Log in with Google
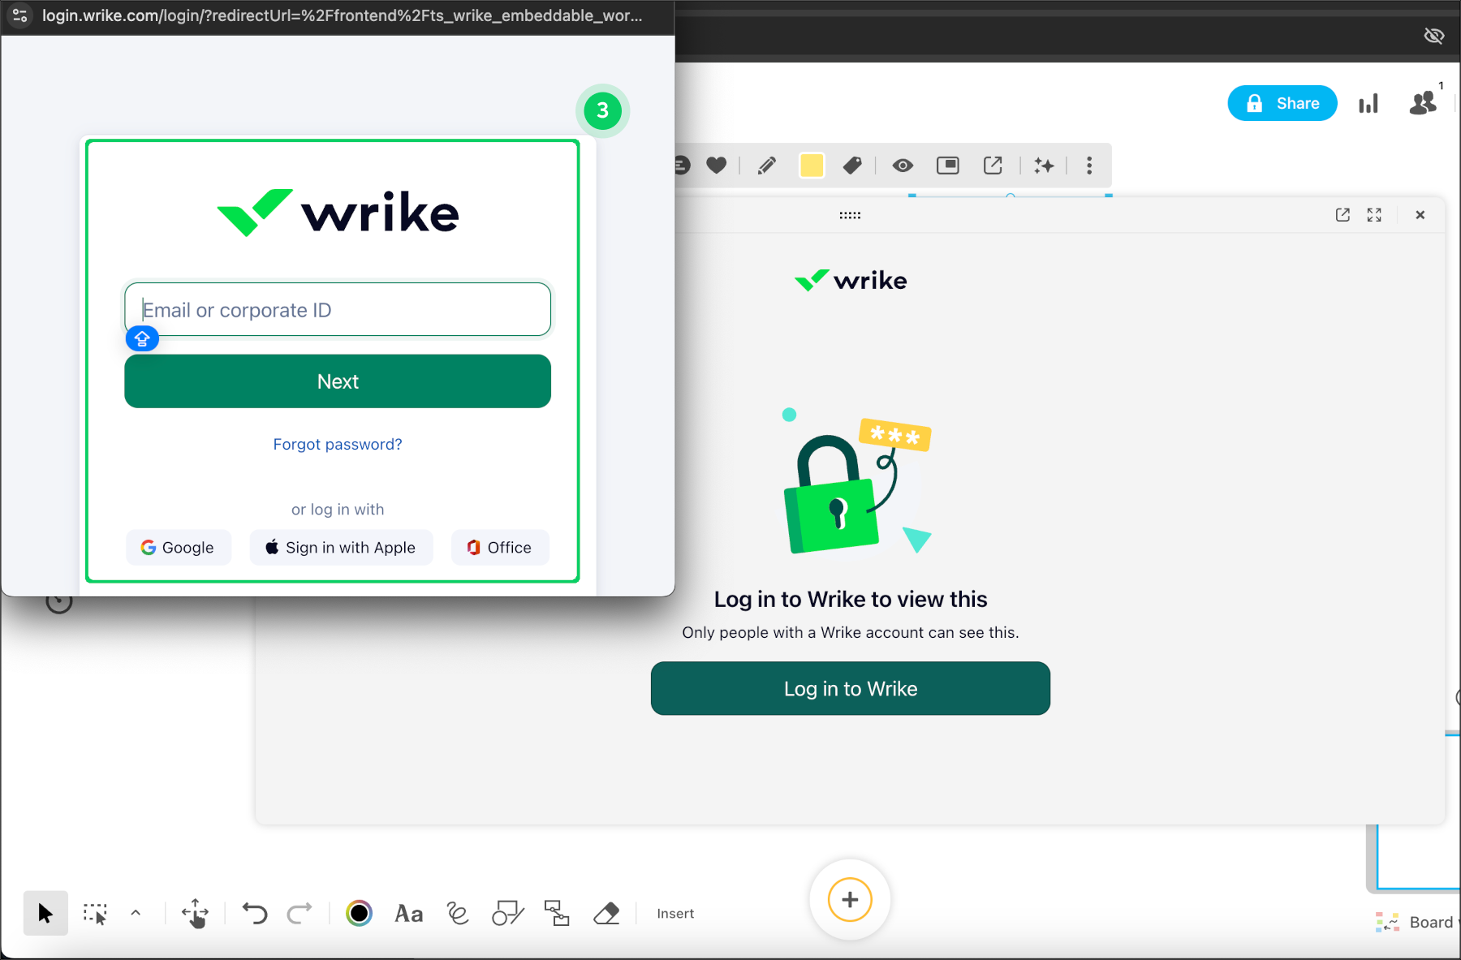The image size is (1461, 960). click(179, 548)
